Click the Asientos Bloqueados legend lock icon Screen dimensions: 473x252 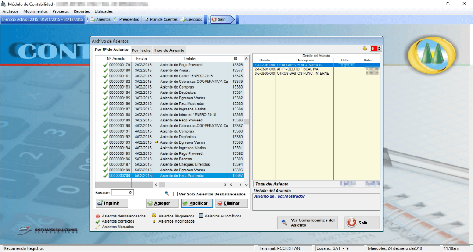coord(154,216)
